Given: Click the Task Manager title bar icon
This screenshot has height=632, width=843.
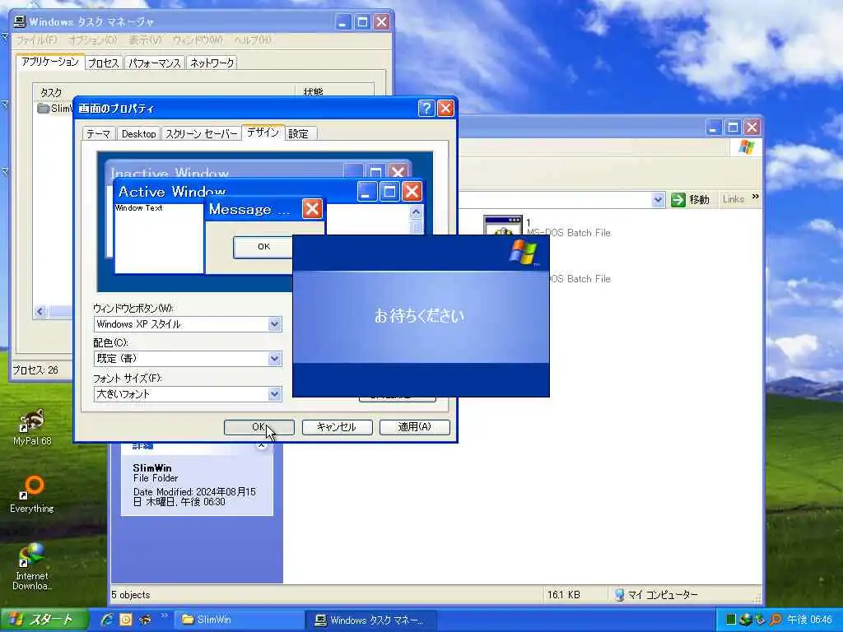Looking at the screenshot, I should coord(20,21).
